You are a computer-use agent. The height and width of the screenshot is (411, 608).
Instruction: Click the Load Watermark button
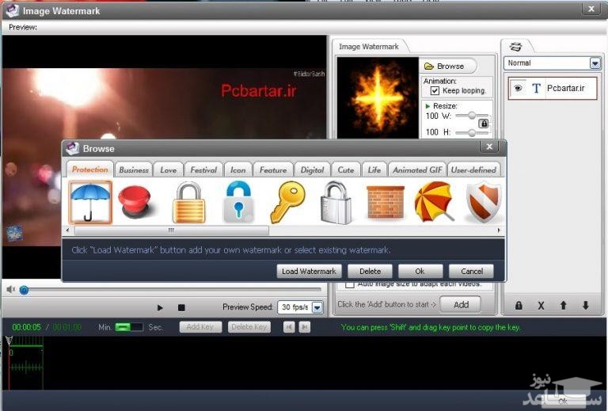(x=310, y=271)
